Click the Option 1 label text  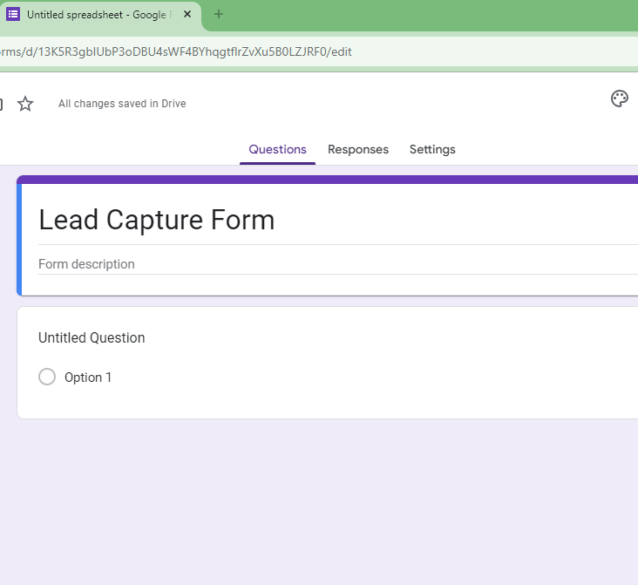click(88, 378)
